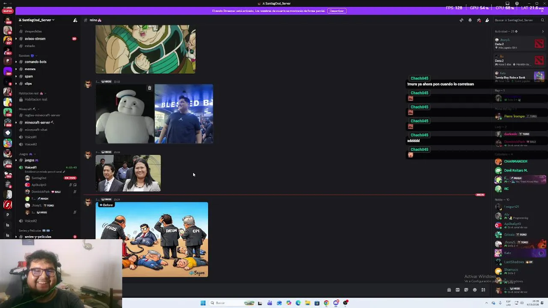Open File Explorer from taskbar
The image size is (548, 308).
click(x=307, y=303)
